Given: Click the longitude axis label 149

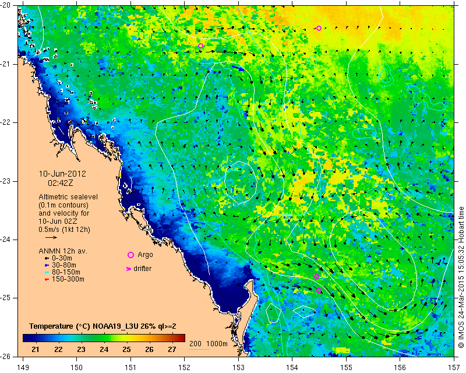Looking at the screenshot, I should click(23, 368).
